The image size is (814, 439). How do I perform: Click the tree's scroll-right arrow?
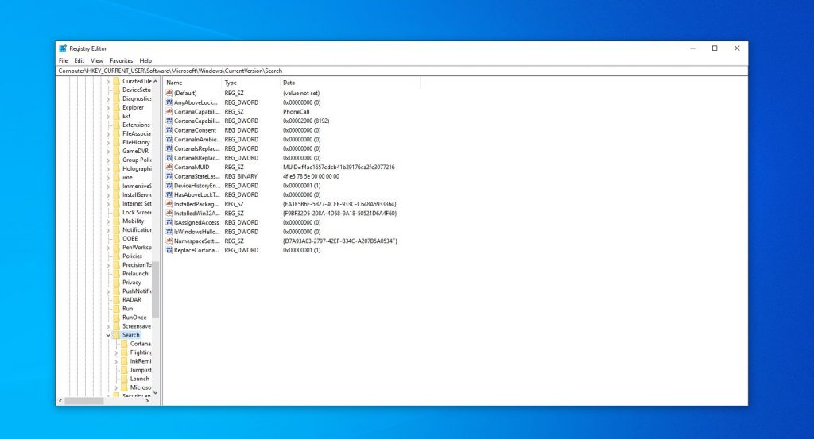[147, 401]
